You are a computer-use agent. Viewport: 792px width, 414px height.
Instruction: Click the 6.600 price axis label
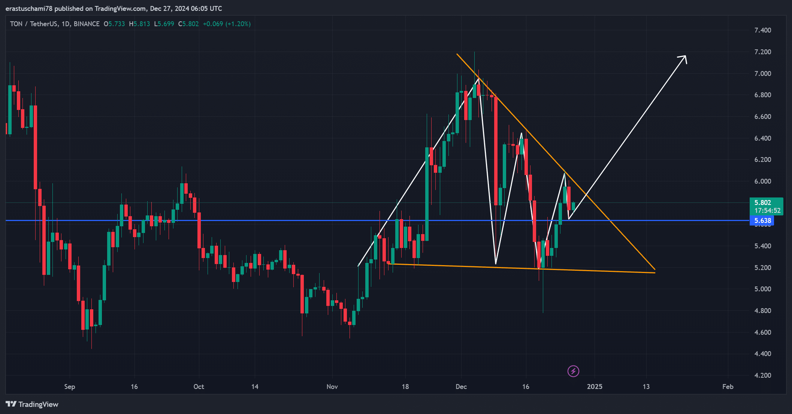tap(763, 116)
